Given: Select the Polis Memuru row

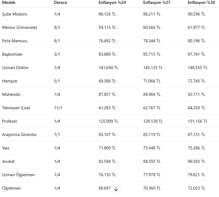Looking at the screenshot, I should 110,41.
